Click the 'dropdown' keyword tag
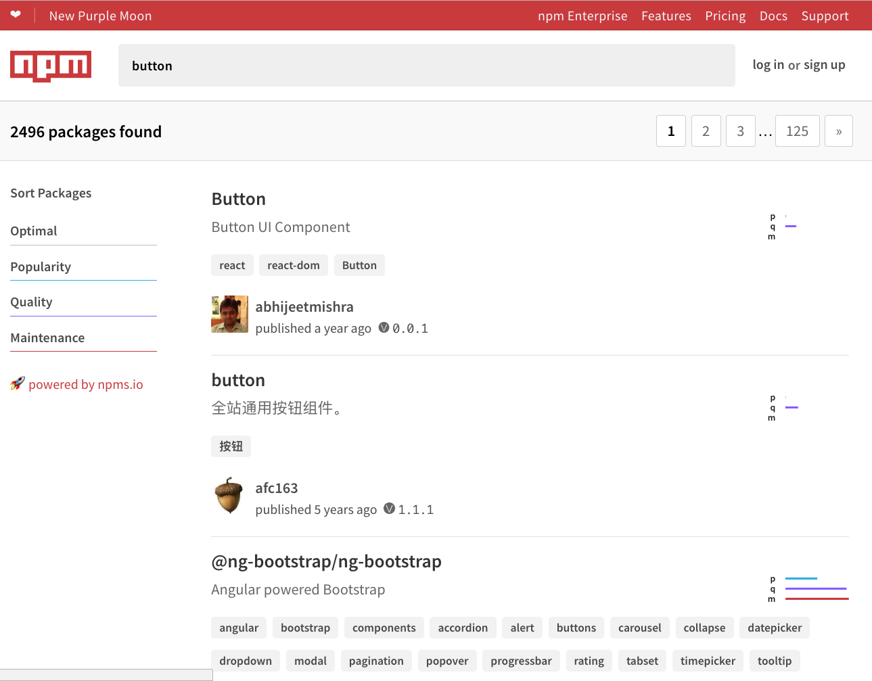Viewport: 872px width, 681px height. [246, 661]
